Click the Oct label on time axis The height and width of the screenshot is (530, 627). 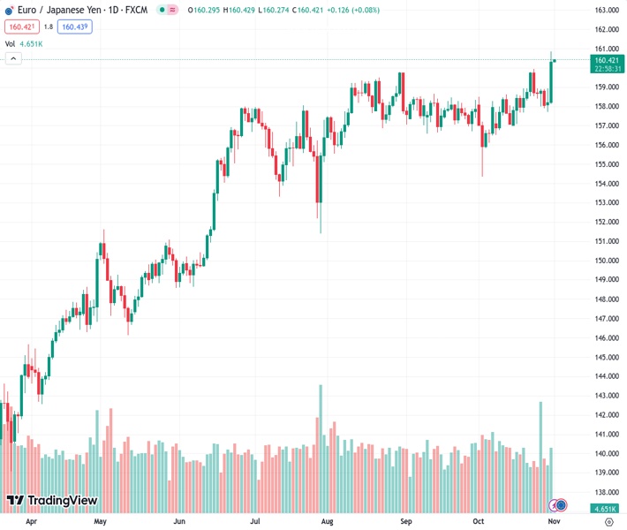coord(479,521)
